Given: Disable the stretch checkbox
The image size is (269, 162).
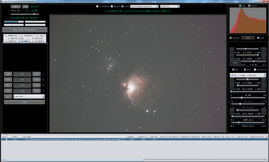Looking at the screenshot, I should click(x=231, y=38).
